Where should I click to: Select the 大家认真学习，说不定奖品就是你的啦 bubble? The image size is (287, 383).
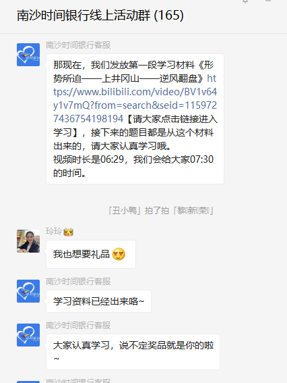[x=133, y=352]
